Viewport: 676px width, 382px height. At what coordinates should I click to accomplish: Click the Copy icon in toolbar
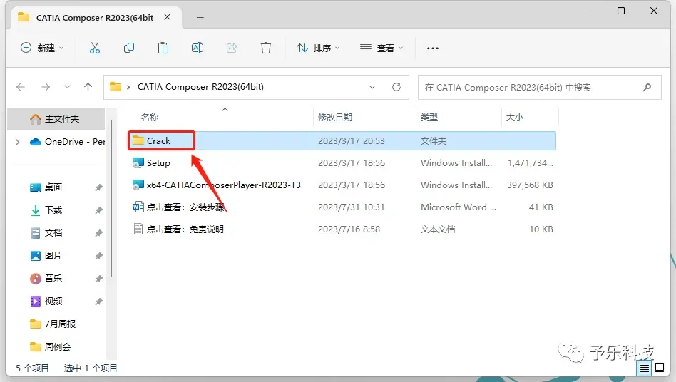(128, 48)
